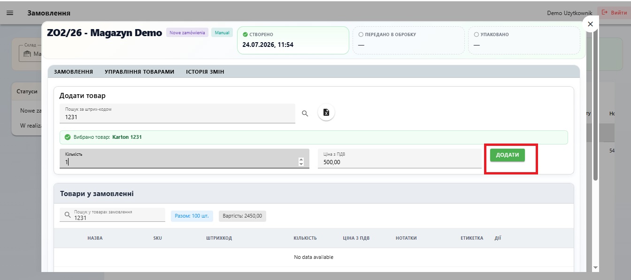This screenshot has width=631, height=280.
Task: Switch to Управління товарами tab
Action: pos(139,72)
